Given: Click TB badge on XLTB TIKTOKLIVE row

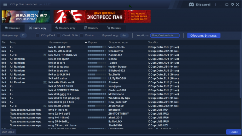Looking at the screenshot, I should point(45,55).
